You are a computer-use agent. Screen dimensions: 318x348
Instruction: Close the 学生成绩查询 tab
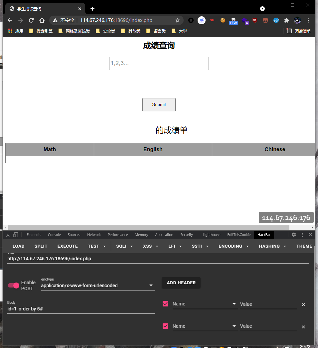80,9
